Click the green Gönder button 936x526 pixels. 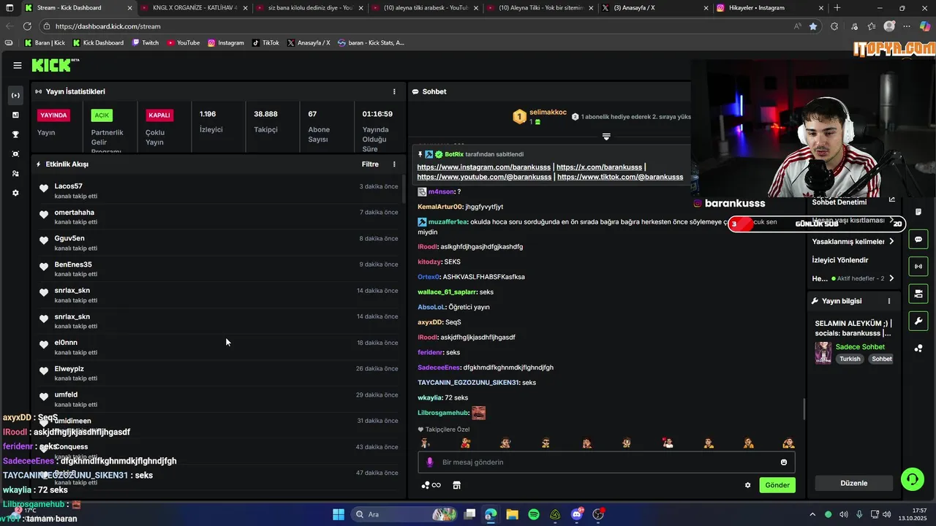click(x=777, y=485)
